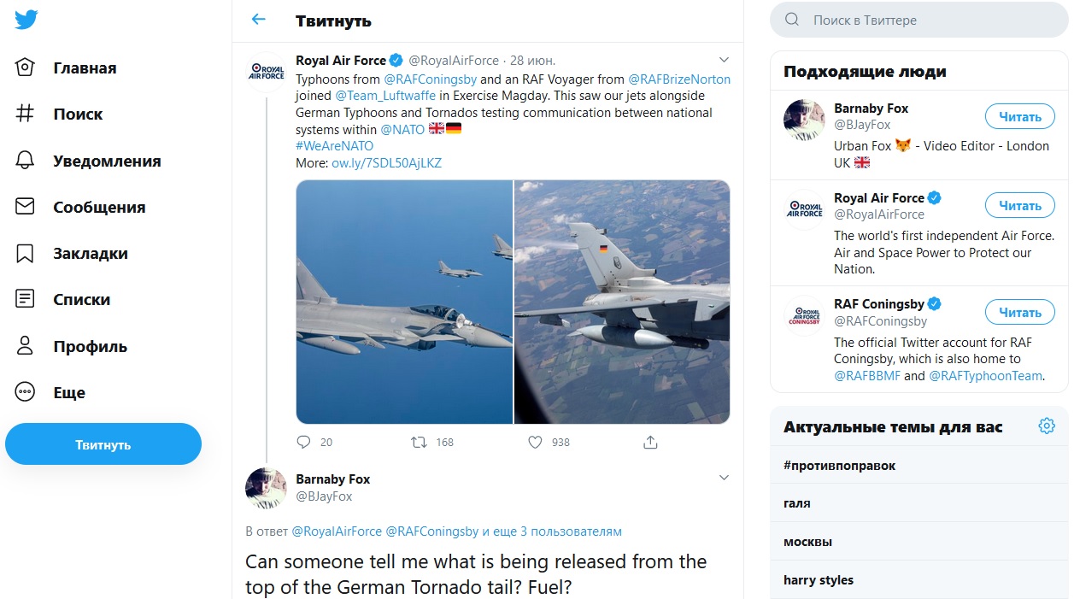1074x599 pixels.
Task: Open the Еще more menu
Action: click(x=68, y=393)
